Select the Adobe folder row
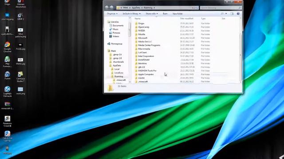 pyautogui.click(x=141, y=78)
